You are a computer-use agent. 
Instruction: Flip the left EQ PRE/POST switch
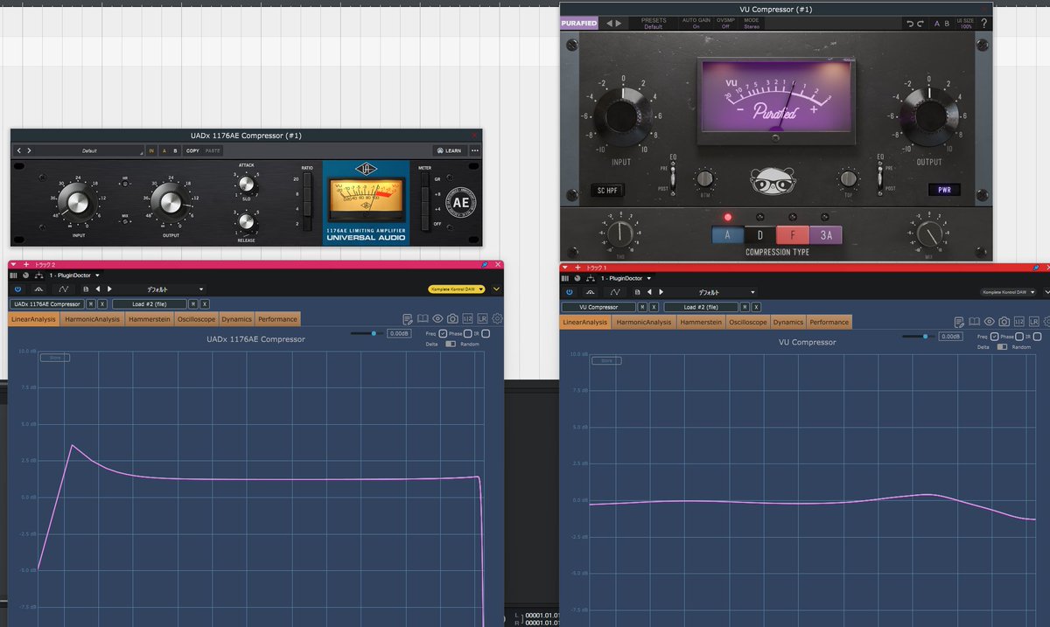672,179
